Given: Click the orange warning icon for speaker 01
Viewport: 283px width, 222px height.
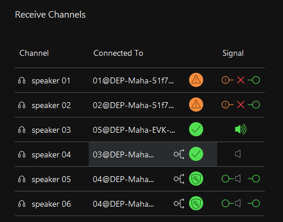Looking at the screenshot, I should 196,80.
